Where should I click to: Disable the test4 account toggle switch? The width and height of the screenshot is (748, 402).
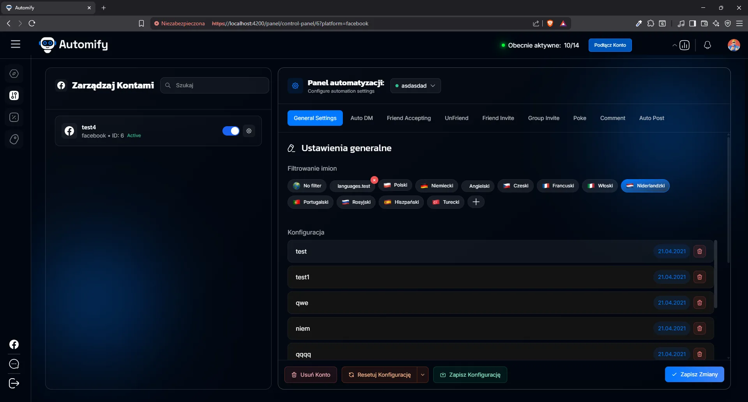(x=231, y=131)
